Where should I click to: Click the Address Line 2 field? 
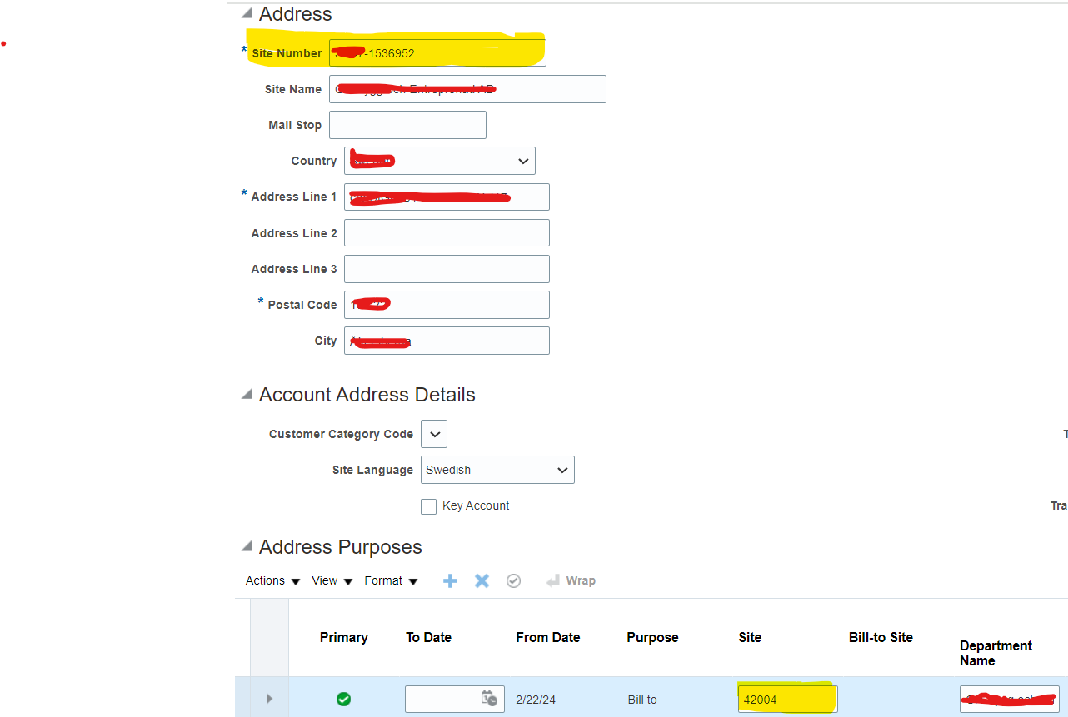coord(446,232)
